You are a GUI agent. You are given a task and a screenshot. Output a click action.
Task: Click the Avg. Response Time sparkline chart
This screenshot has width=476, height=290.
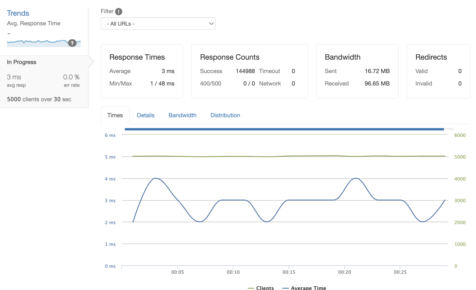tap(44, 43)
